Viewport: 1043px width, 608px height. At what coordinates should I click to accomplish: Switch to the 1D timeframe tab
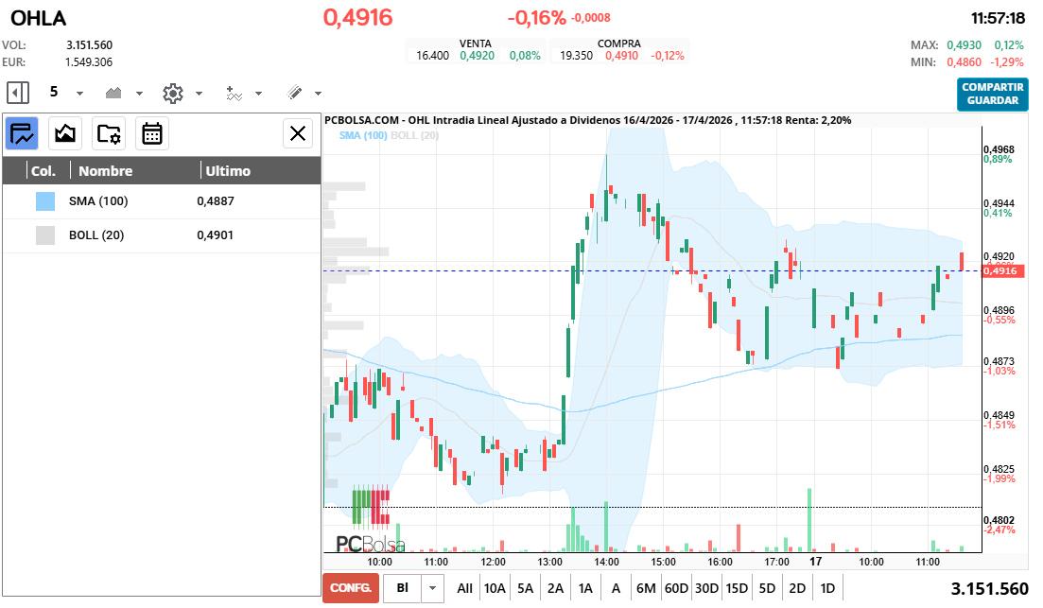click(x=826, y=587)
